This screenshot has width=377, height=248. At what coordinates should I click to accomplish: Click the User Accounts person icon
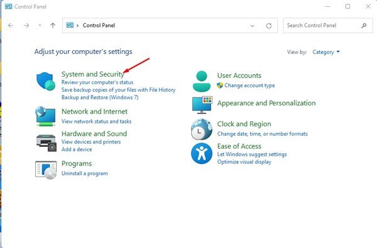[x=202, y=81]
